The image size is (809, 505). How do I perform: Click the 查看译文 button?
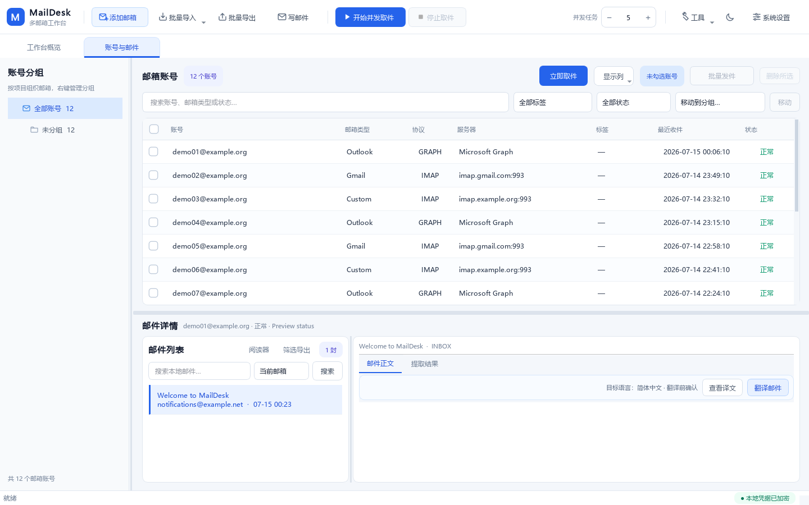(722, 388)
